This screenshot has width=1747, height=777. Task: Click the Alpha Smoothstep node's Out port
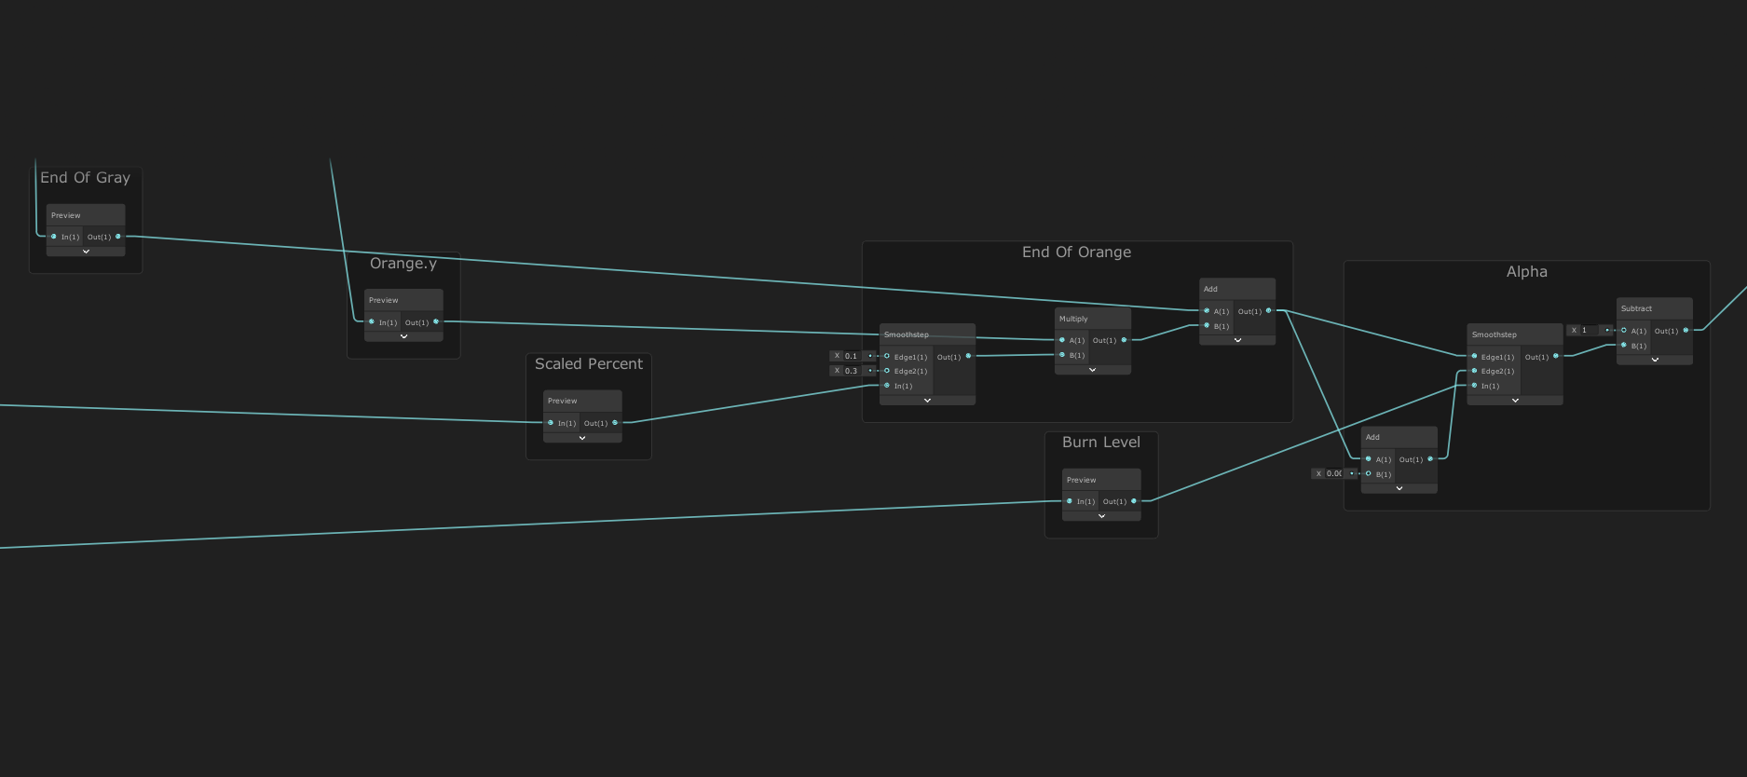point(1556,357)
